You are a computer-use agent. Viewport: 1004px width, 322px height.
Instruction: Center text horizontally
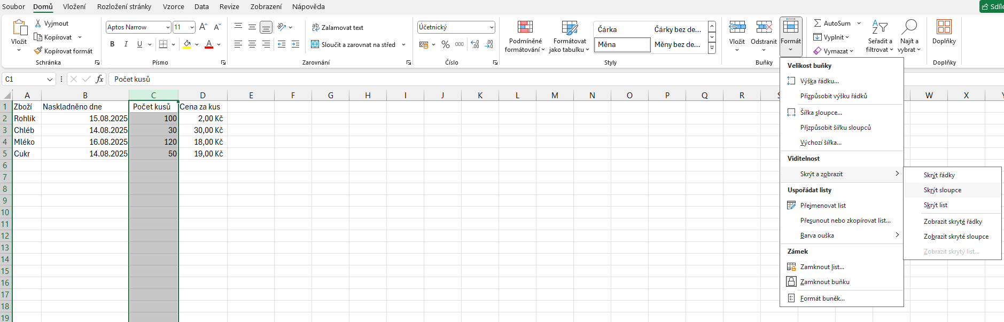pyautogui.click(x=252, y=44)
